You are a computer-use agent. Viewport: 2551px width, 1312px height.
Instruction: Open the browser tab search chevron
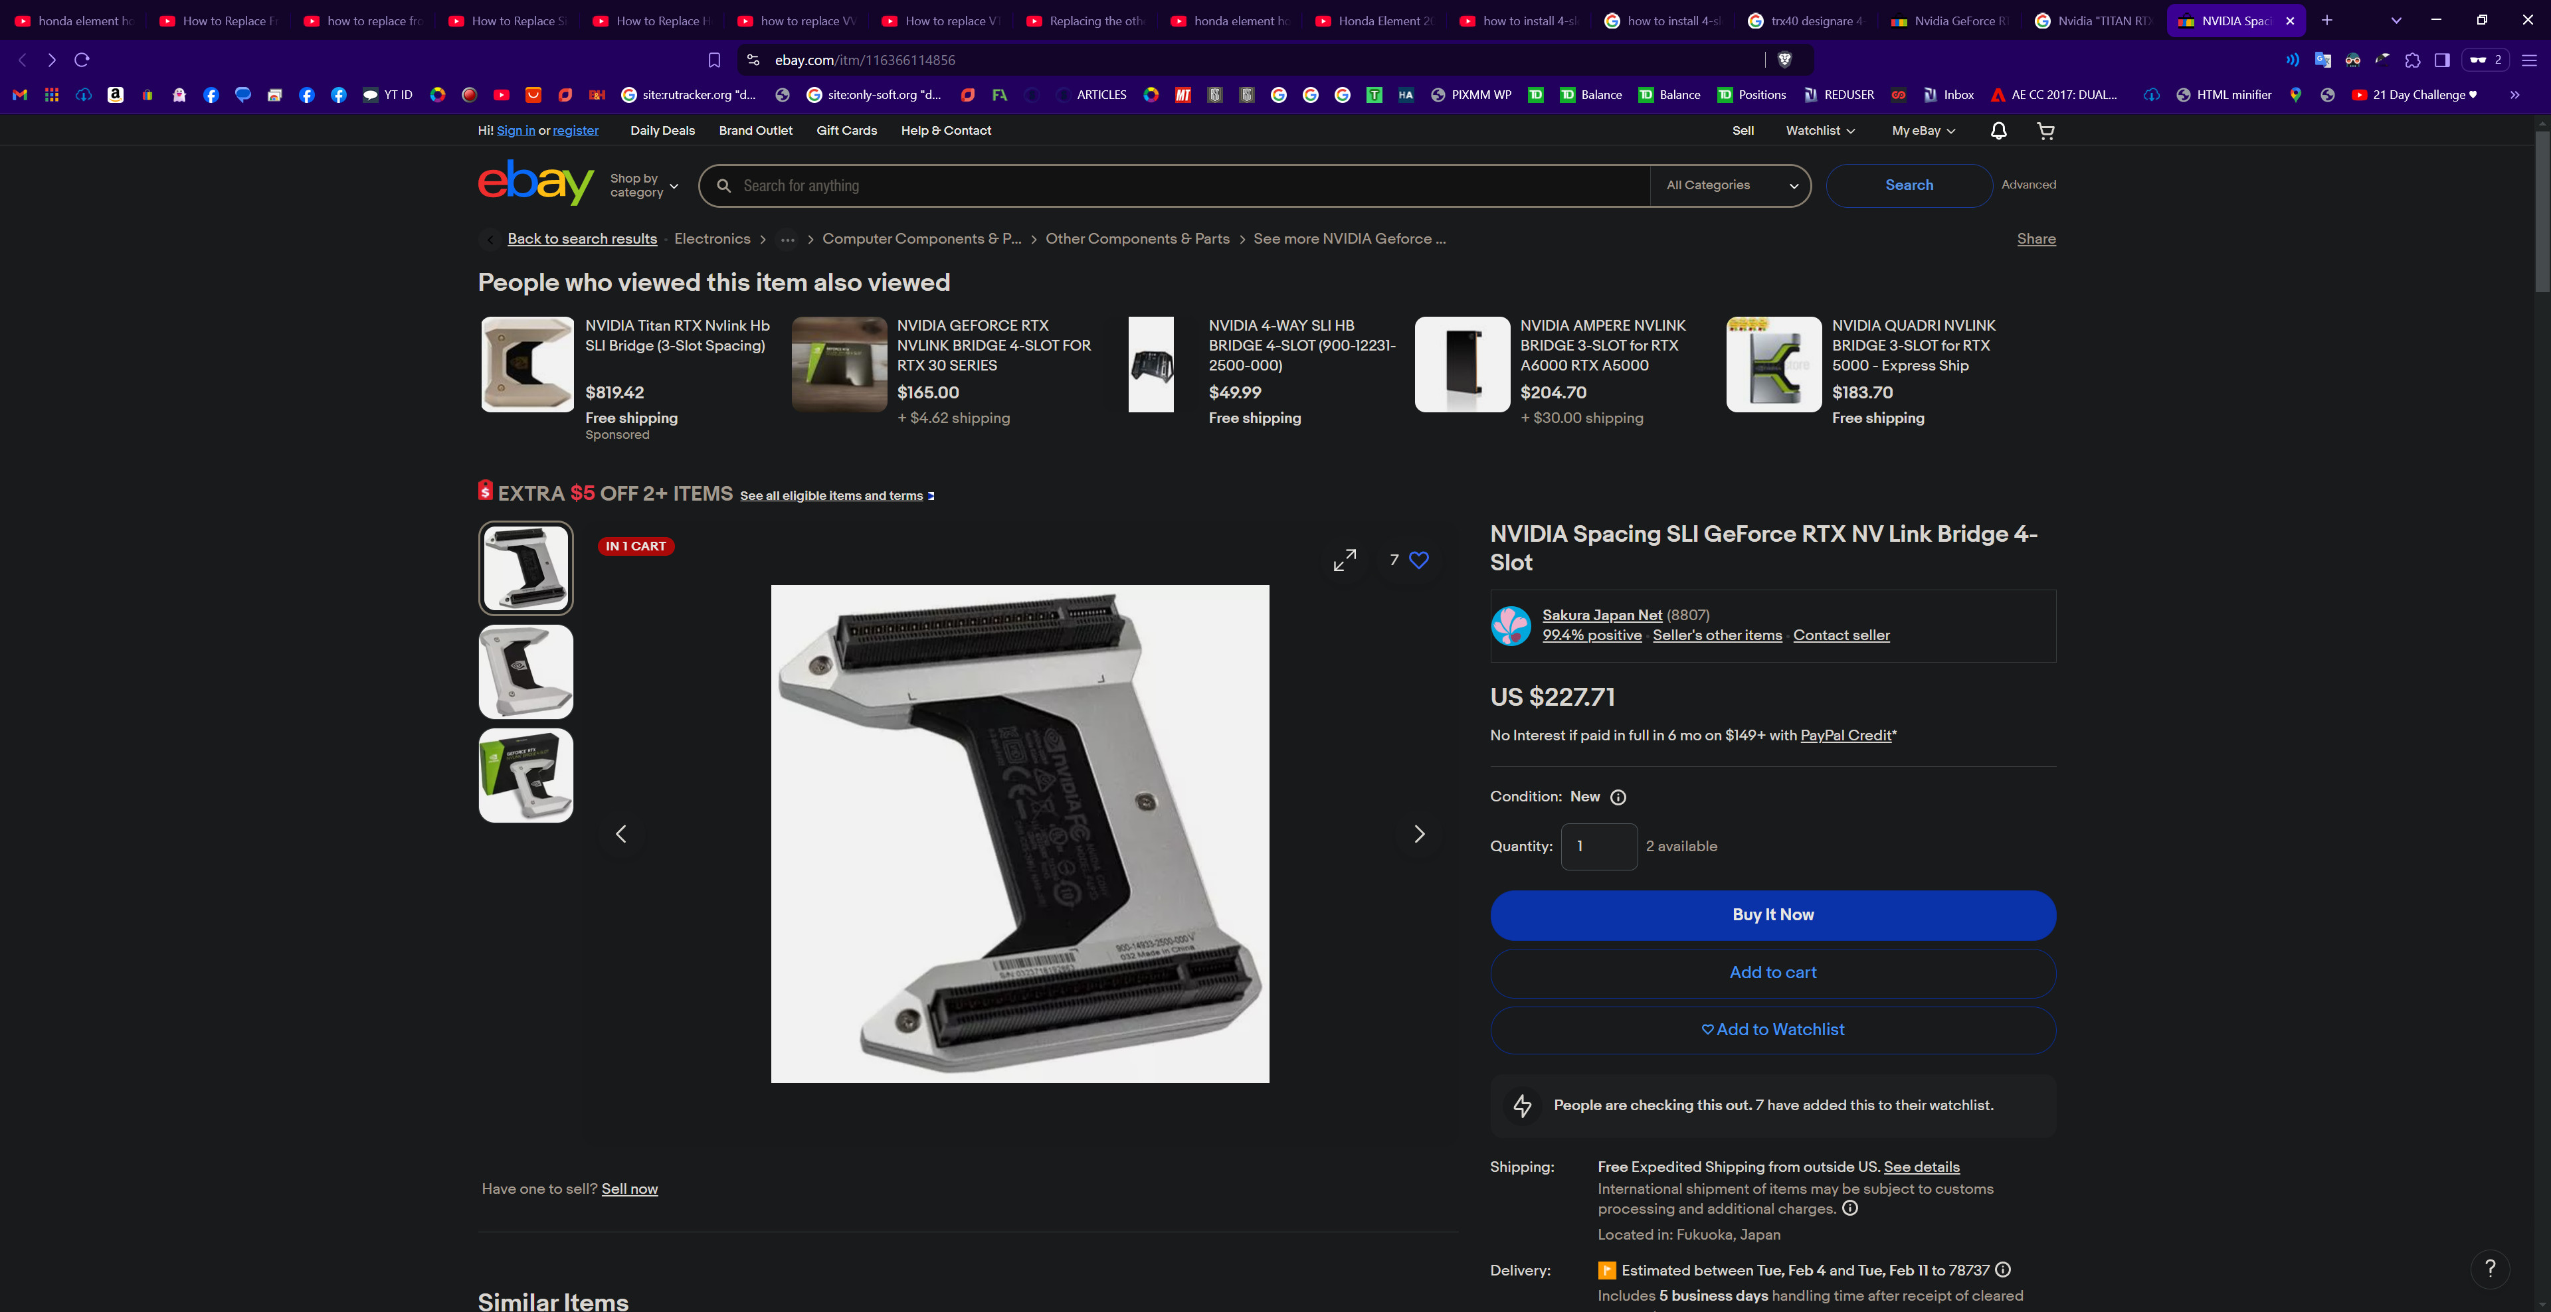2396,21
